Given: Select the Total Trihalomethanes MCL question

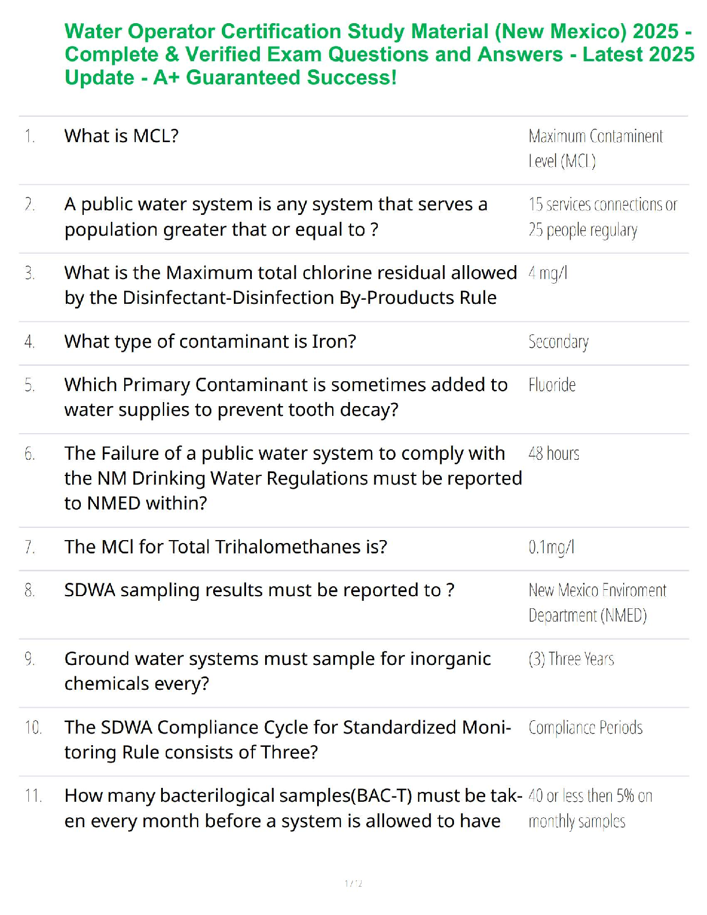Looking at the screenshot, I should 225,546.
